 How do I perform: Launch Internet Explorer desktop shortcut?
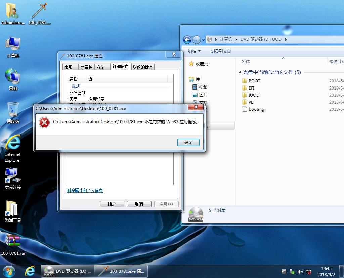tap(13, 148)
